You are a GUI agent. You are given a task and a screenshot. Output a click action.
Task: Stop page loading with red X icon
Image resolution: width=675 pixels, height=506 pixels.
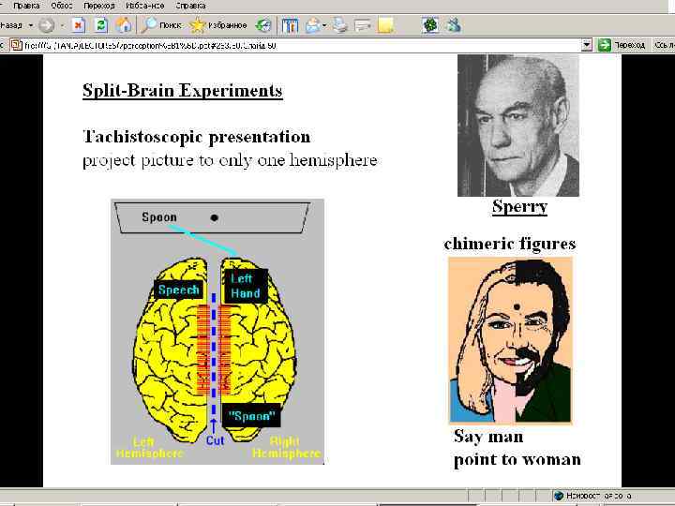pyautogui.click(x=79, y=25)
